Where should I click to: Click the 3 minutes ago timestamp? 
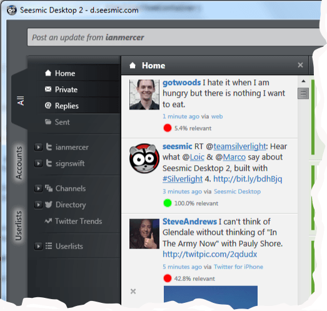coord(183,191)
